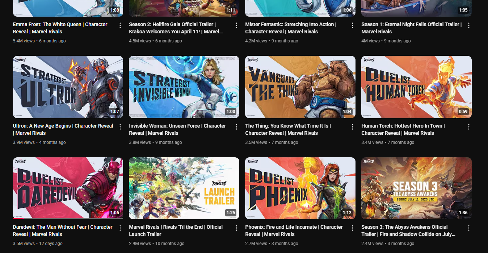Click '2.7M views • 3 months ago' text
The width and height of the screenshot is (488, 253).
pos(272,244)
